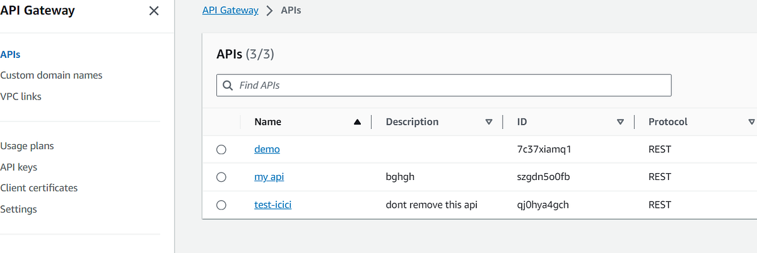
Task: Click the APIs breadcrumb item
Action: click(x=290, y=10)
